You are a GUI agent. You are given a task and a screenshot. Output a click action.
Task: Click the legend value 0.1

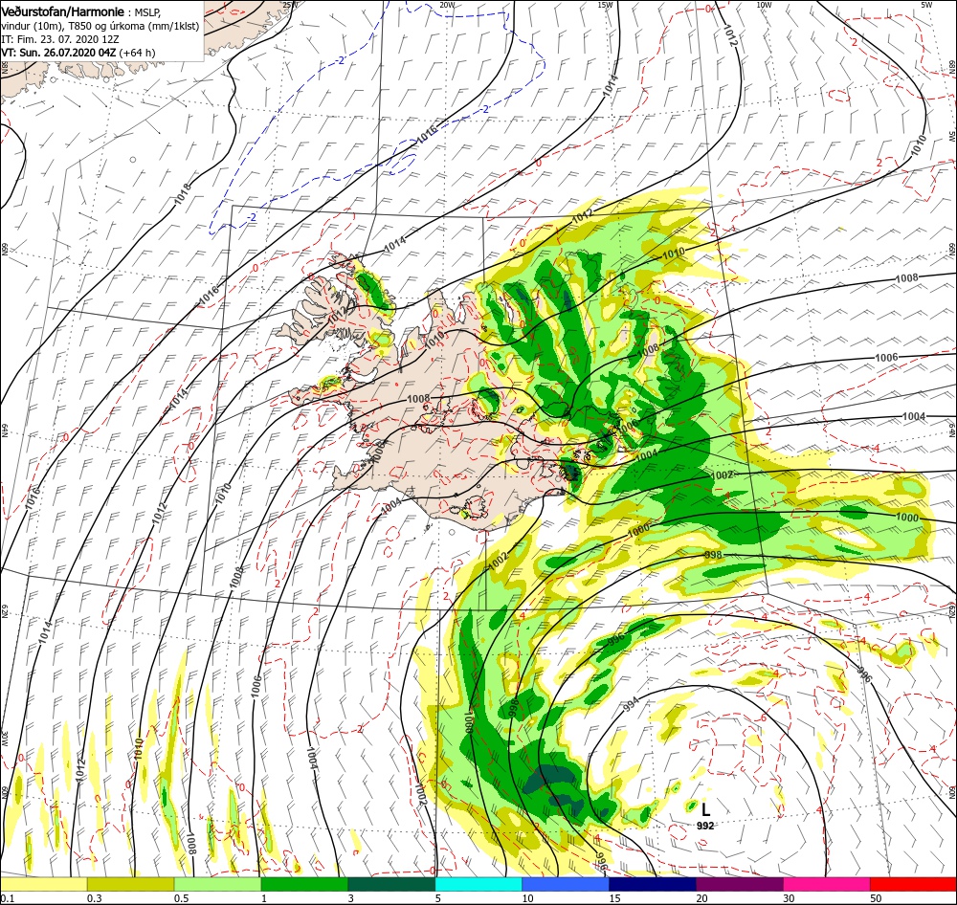pos(8,898)
